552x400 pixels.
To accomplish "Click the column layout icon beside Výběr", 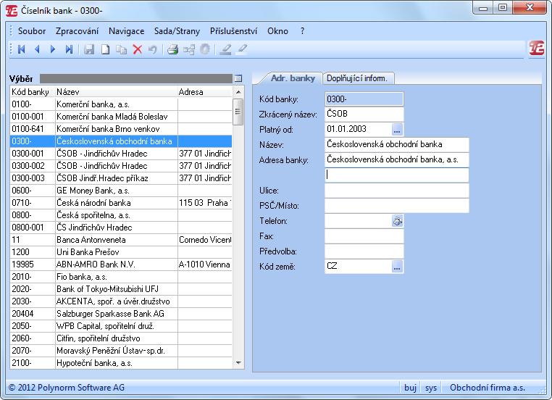I will click(238, 78).
